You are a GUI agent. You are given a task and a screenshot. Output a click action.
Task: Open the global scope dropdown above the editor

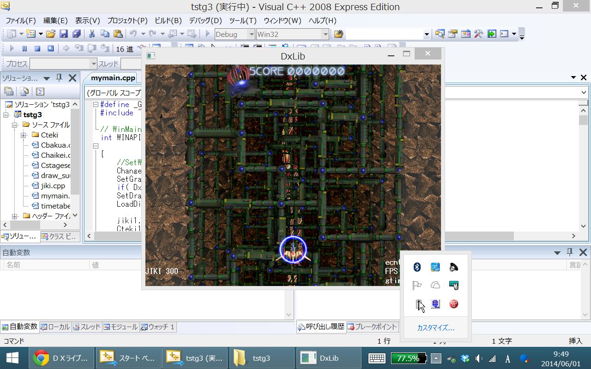pyautogui.click(x=114, y=93)
